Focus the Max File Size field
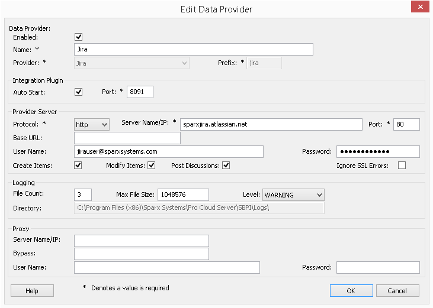Screen dimensions: 433x308 pyautogui.click(x=183, y=194)
